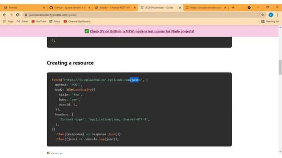282x158 pixels.
Task: Click the method: 'POST' code line
Action: tap(69, 85)
